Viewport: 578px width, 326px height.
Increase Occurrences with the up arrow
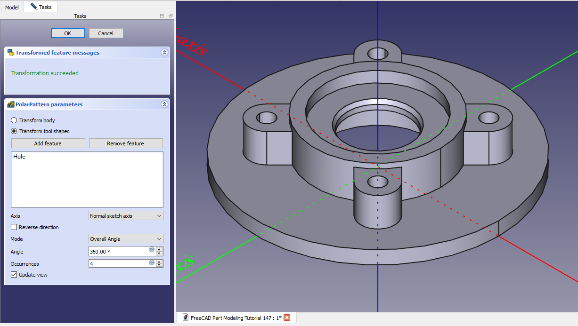159,262
